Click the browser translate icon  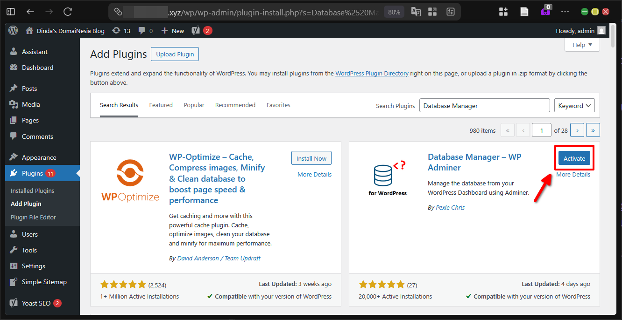[416, 11]
